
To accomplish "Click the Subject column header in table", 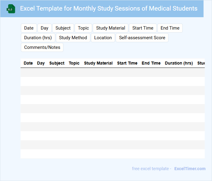I will coord(57,63).
